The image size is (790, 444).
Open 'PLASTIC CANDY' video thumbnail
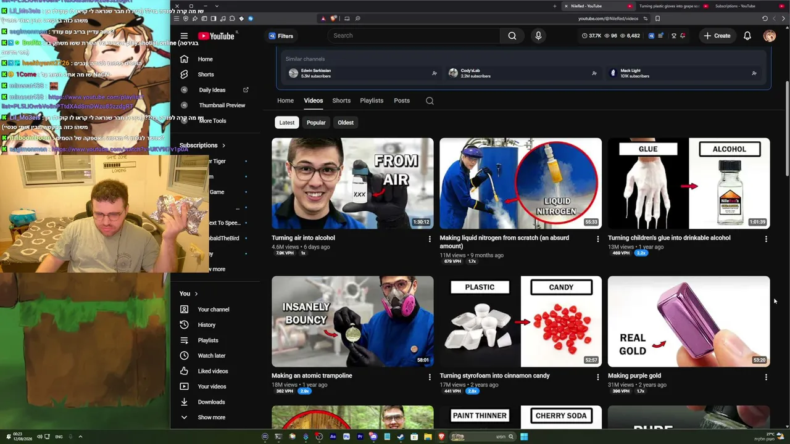coord(520,321)
